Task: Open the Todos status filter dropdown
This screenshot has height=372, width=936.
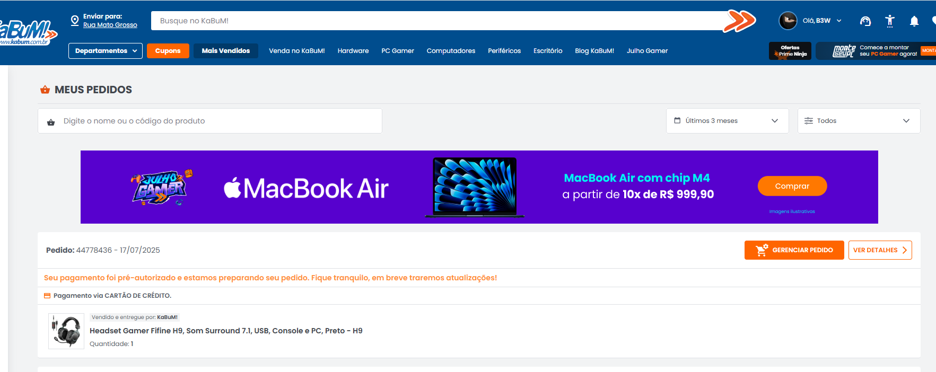Action: [858, 121]
